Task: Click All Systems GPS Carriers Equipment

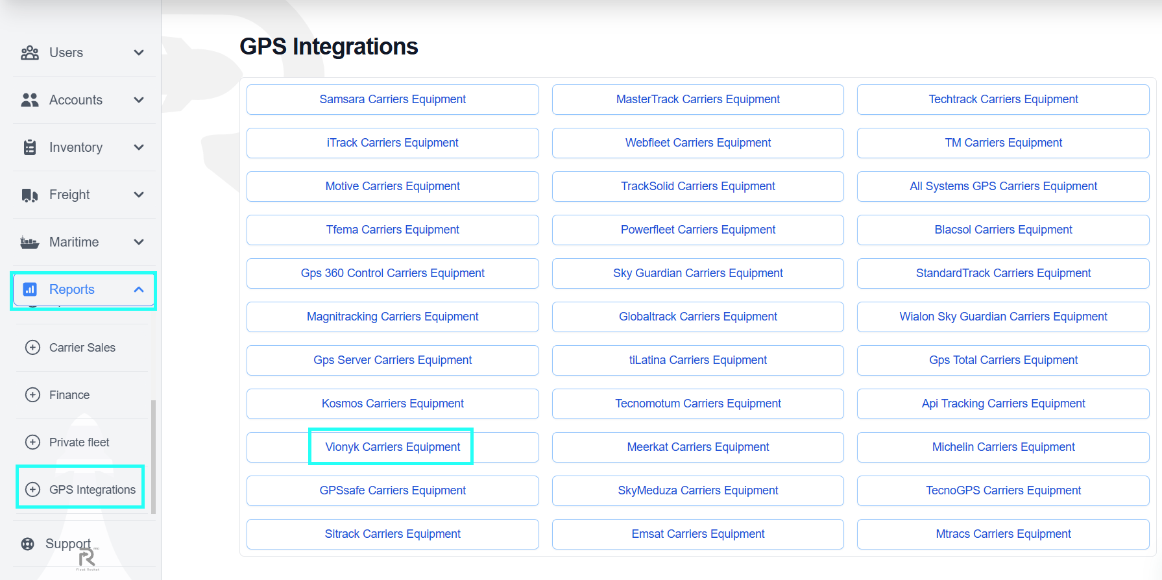Action: (x=1003, y=186)
